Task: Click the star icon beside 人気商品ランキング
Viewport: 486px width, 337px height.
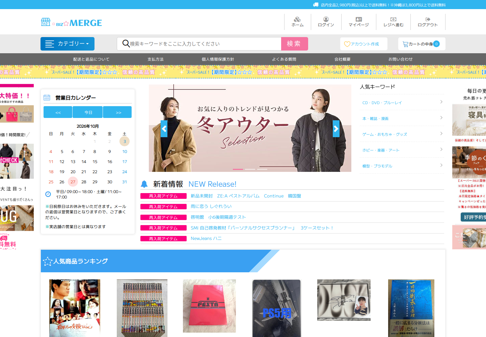Action: [48, 261]
